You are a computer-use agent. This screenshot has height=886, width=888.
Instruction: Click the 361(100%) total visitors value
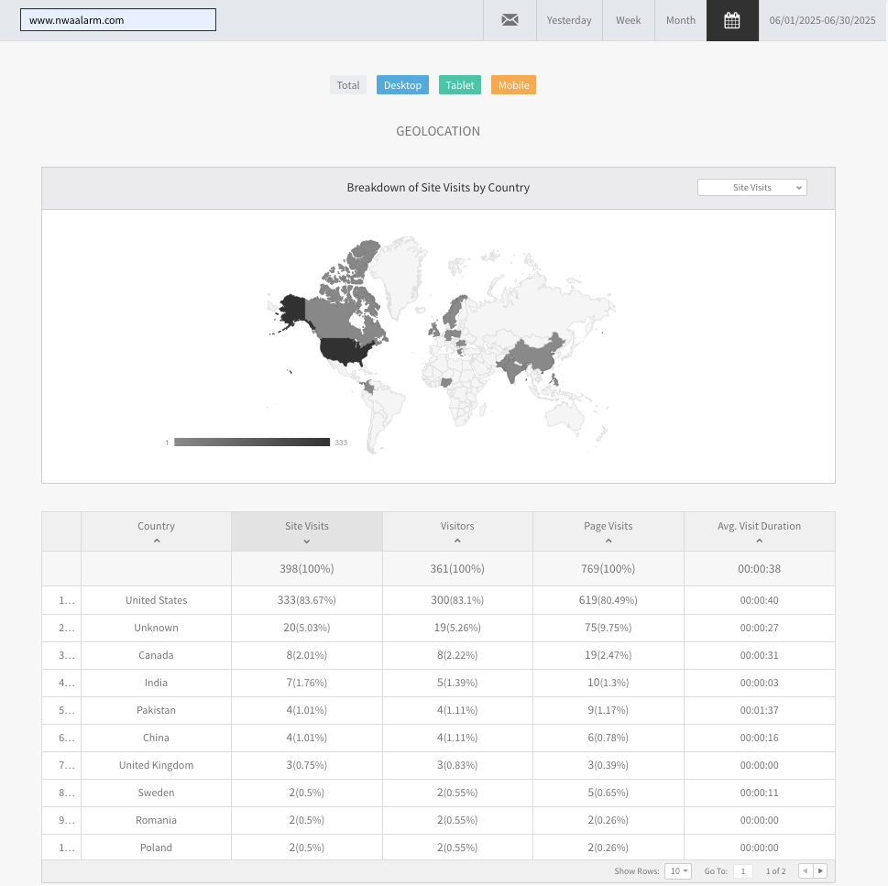tap(457, 568)
